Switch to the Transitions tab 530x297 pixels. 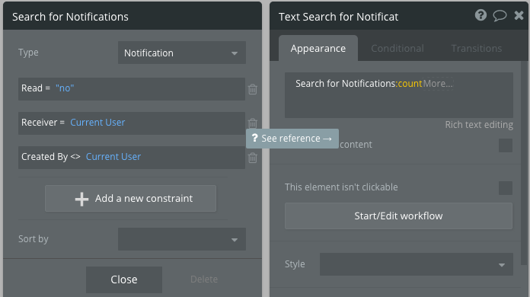click(x=476, y=48)
